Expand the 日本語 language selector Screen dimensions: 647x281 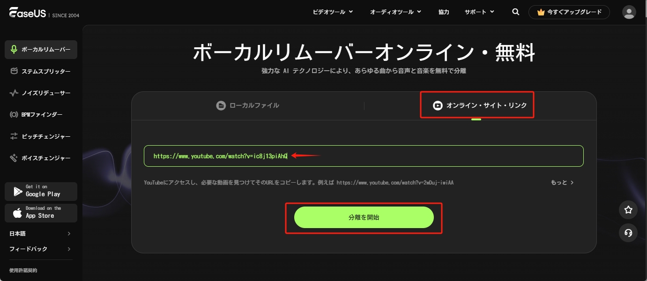click(x=41, y=233)
